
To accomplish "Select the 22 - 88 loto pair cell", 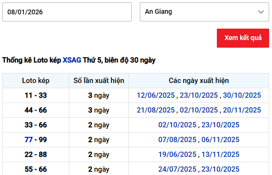I will pos(36,154).
